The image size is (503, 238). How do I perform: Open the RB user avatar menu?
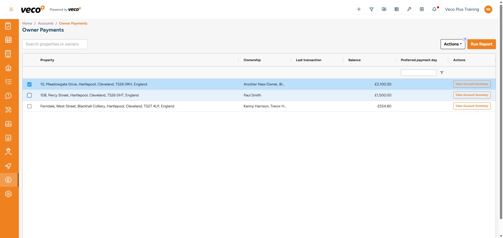tap(488, 9)
